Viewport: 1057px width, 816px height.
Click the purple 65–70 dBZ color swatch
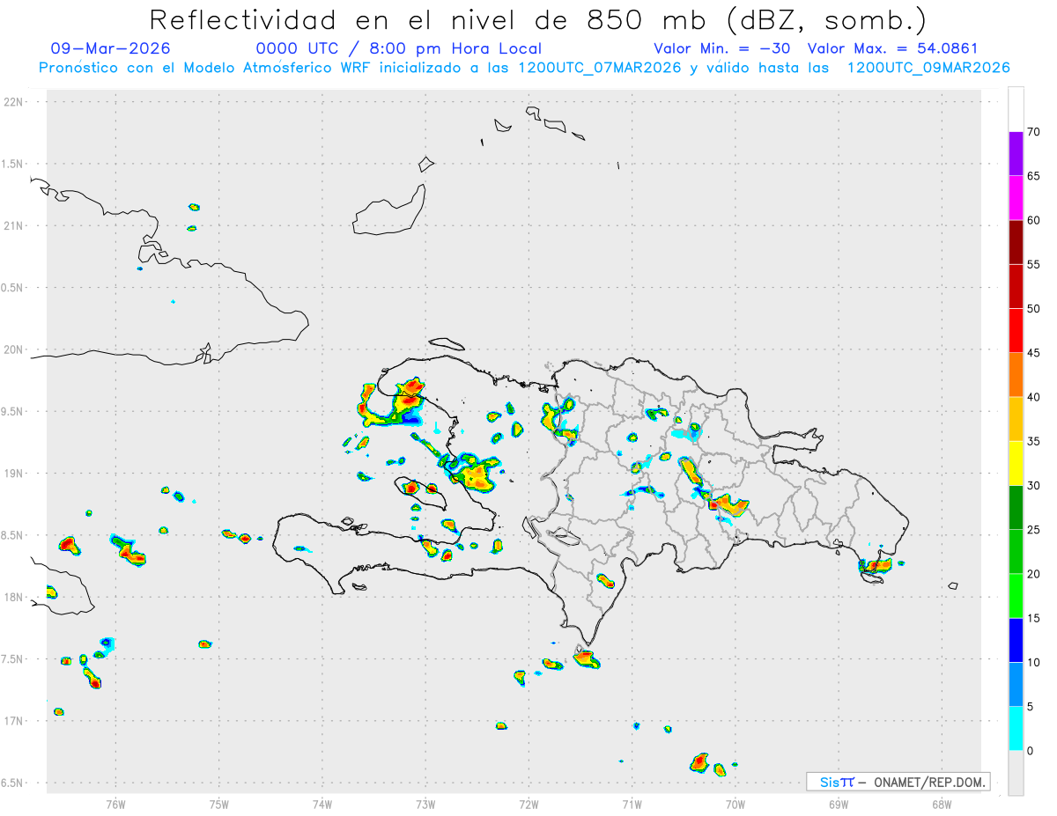point(1016,154)
